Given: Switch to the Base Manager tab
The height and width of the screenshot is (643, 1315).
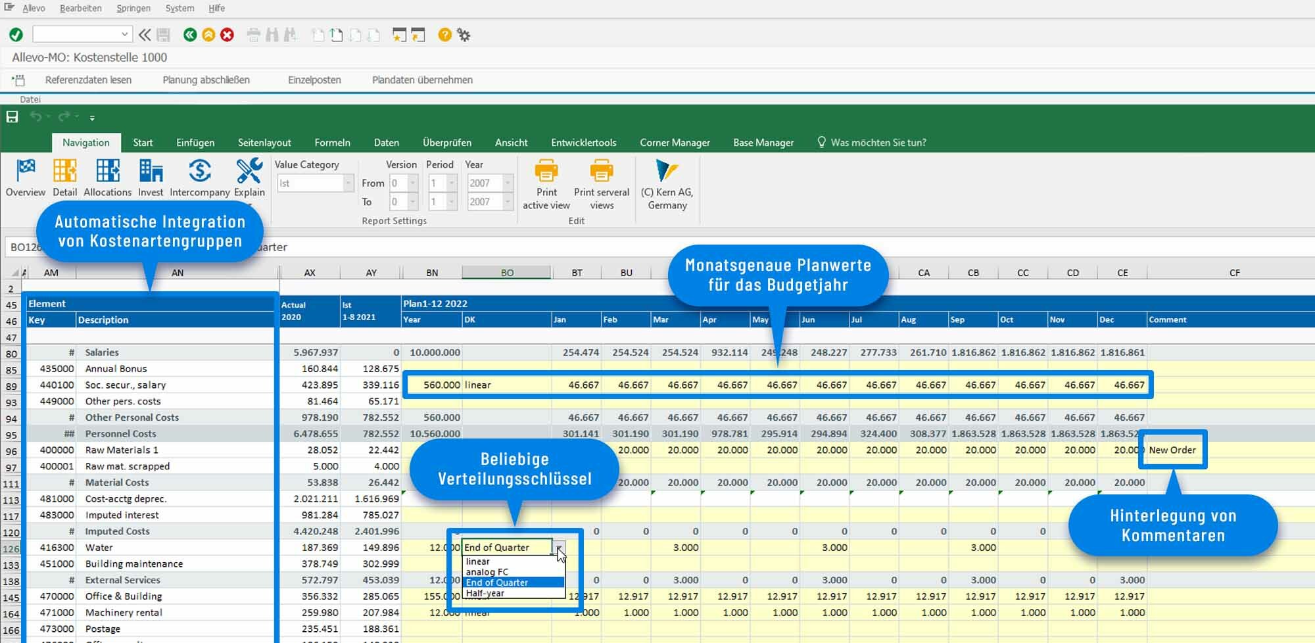Looking at the screenshot, I should tap(763, 143).
